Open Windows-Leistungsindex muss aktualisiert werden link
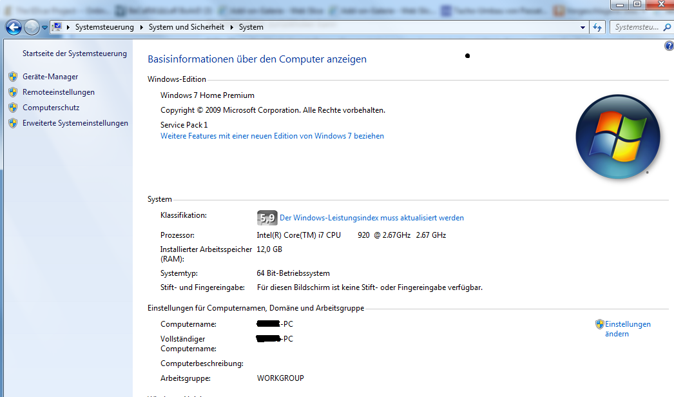This screenshot has width=674, height=397. tap(372, 218)
